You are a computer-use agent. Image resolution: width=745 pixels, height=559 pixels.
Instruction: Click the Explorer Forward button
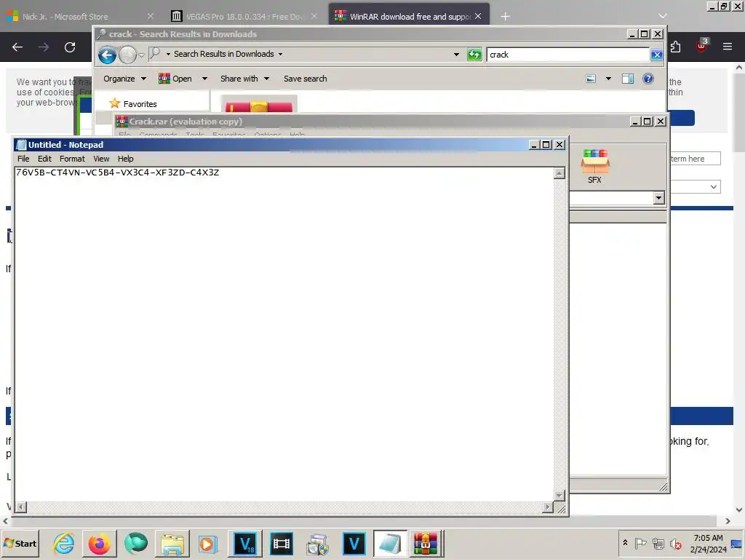[127, 55]
